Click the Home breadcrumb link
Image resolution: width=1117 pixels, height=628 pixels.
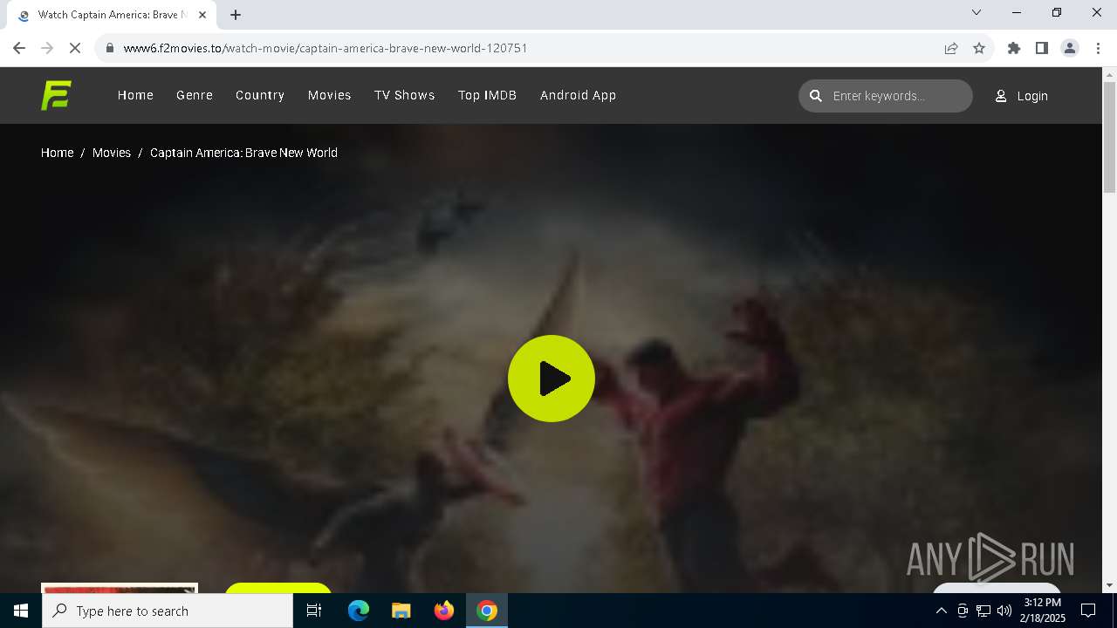[x=57, y=153]
